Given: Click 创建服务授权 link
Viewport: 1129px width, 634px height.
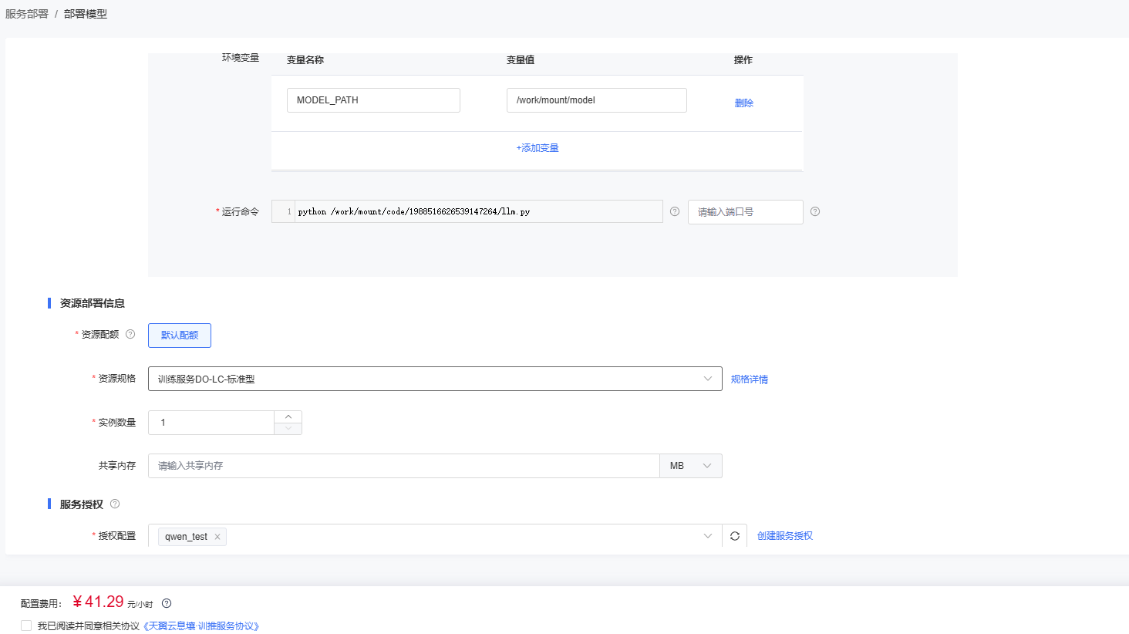Looking at the screenshot, I should coord(784,536).
